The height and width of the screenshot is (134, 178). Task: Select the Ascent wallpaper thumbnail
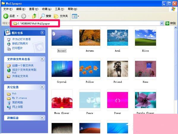click(x=62, y=38)
